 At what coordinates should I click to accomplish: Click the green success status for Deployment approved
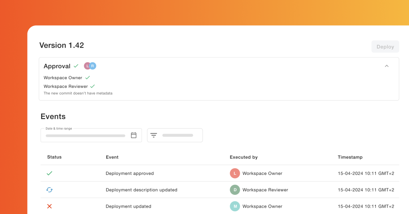click(49, 173)
